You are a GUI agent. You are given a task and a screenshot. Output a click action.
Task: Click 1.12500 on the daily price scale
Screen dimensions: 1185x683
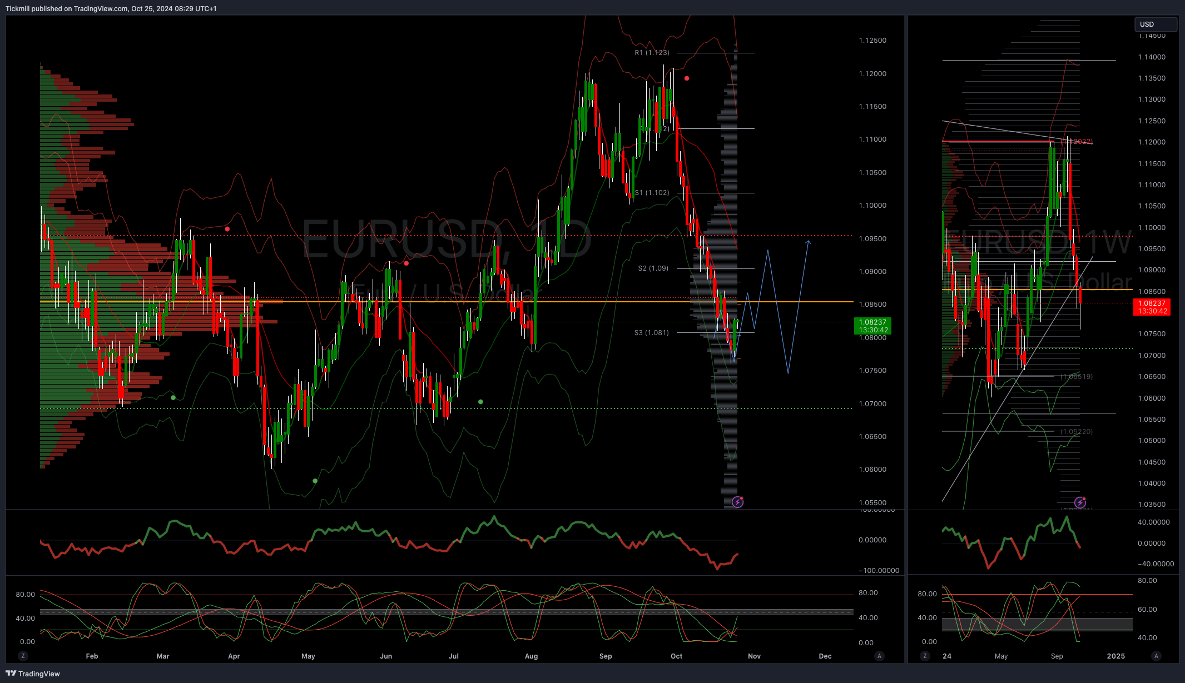[x=872, y=41]
